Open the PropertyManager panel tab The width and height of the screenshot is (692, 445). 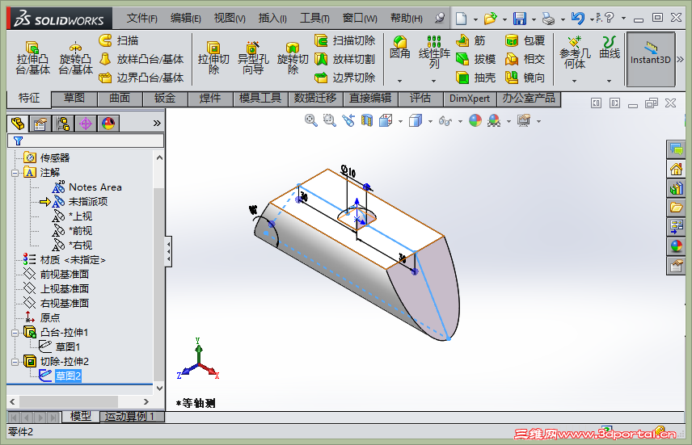pos(40,124)
